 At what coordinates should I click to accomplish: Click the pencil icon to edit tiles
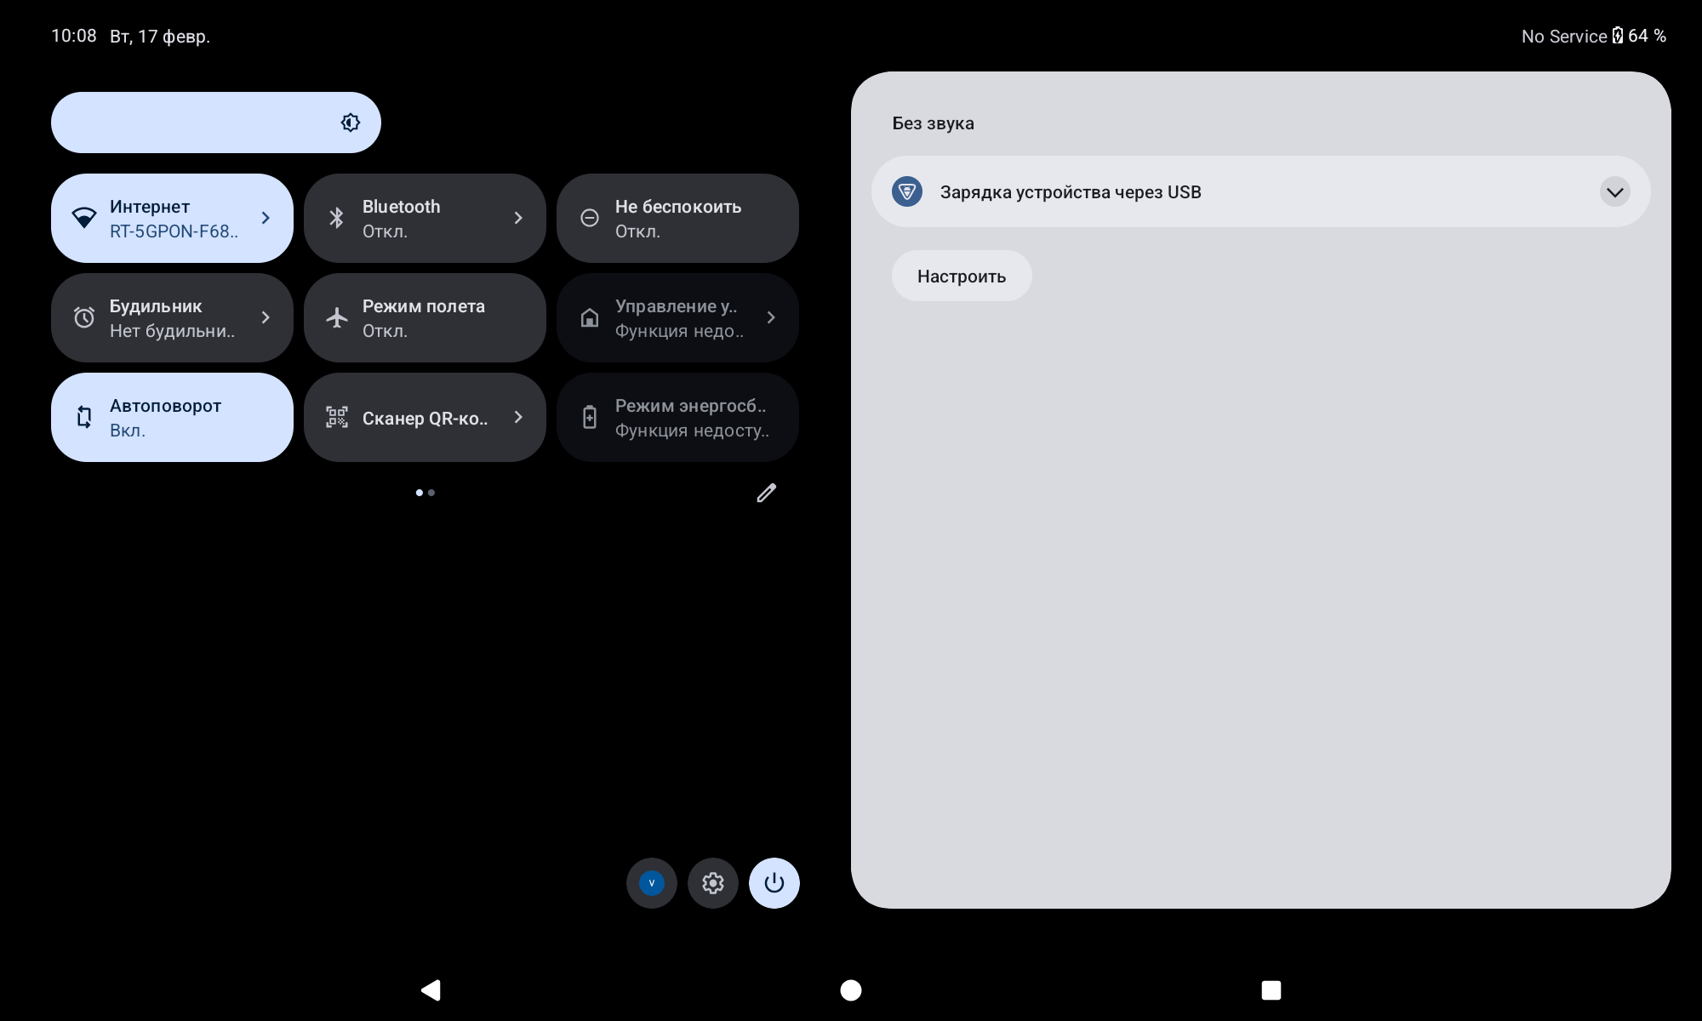tap(766, 493)
